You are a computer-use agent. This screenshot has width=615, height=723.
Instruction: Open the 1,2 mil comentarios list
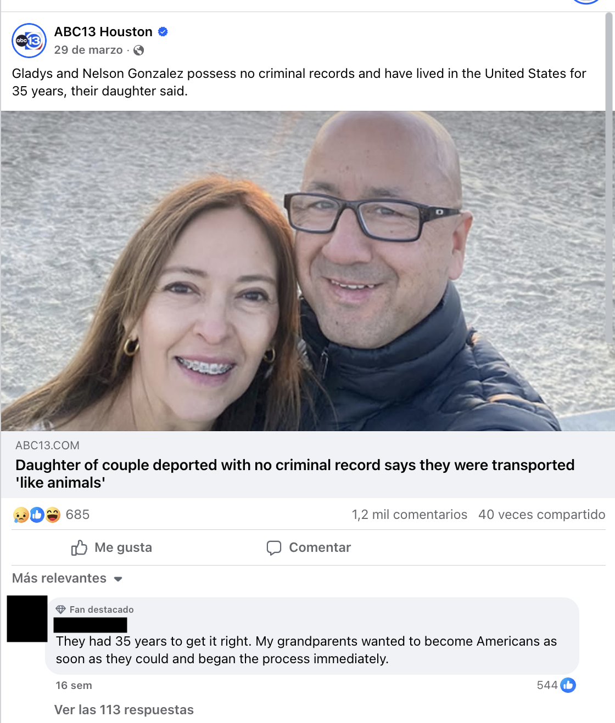(410, 515)
